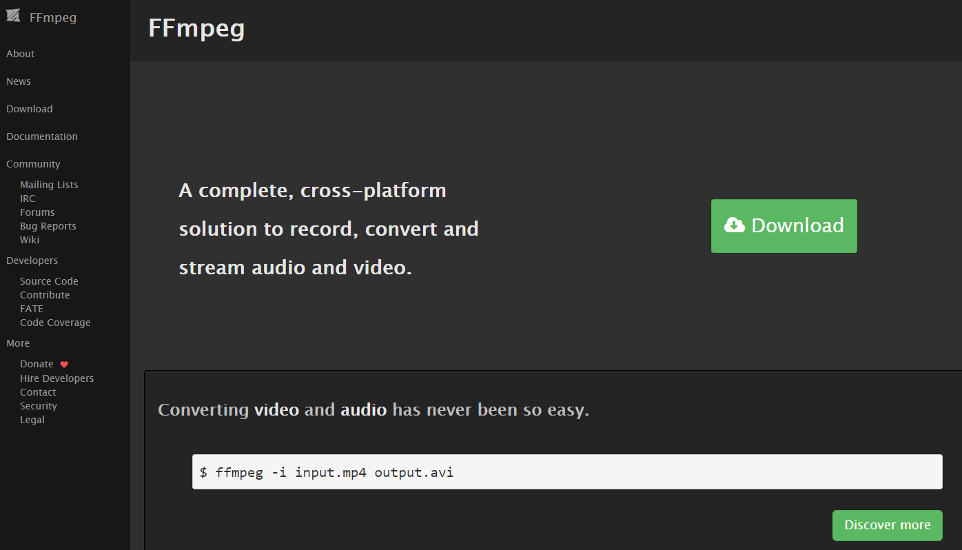Image resolution: width=962 pixels, height=550 pixels.
Task: Click the green Download button
Action: pos(784,226)
